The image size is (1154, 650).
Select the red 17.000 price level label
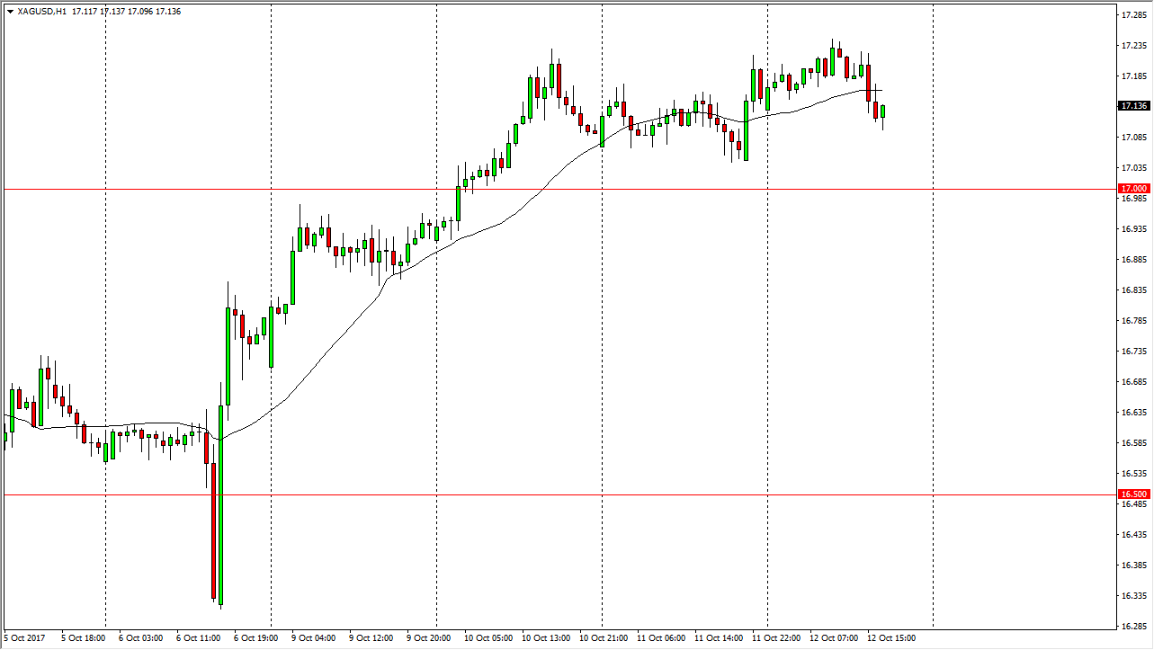tap(1132, 189)
